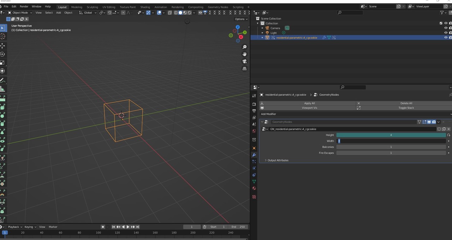Click the camera view icon in viewport gizmo
Screen dimensions: 452x240
[245, 61]
